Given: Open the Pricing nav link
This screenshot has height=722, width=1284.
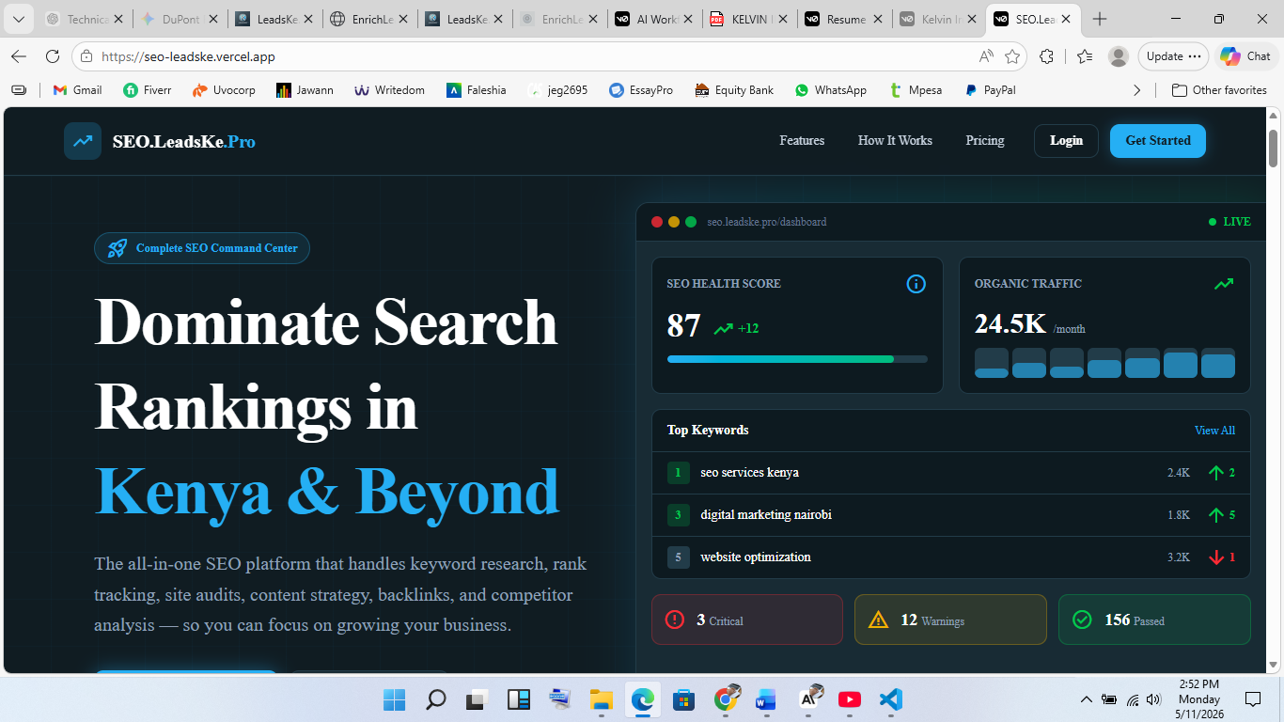Looking at the screenshot, I should [985, 141].
